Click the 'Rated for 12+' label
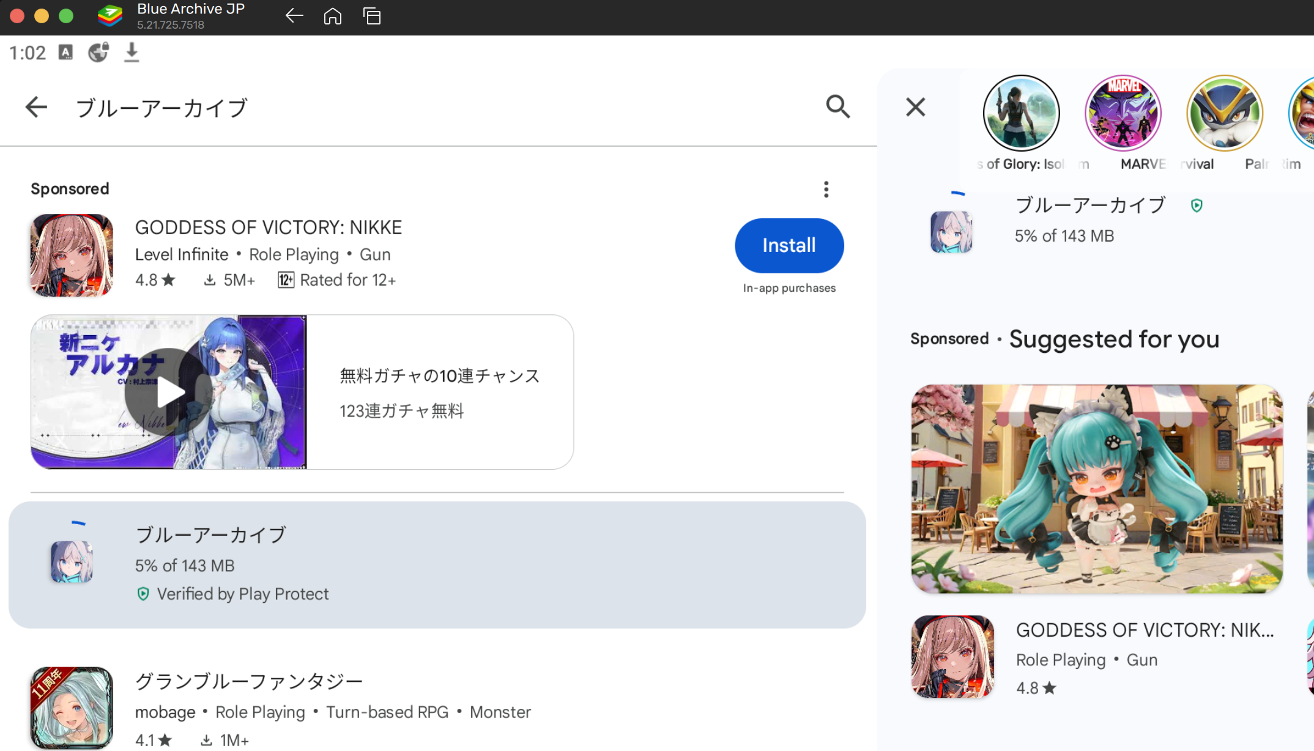 (x=347, y=280)
